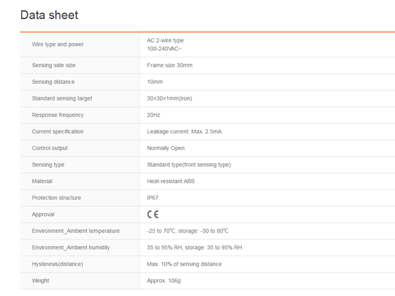Screen dimensions: 395x296
Task: Click the Approx. 106g weight value
Action: (164, 281)
